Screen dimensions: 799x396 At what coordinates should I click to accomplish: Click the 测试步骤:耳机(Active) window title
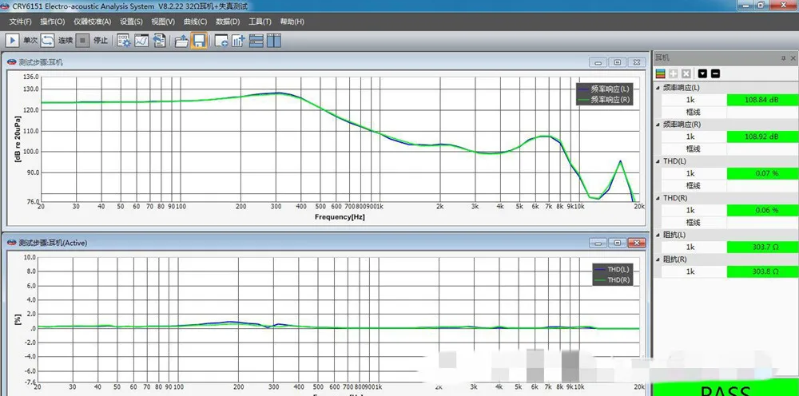tap(53, 243)
